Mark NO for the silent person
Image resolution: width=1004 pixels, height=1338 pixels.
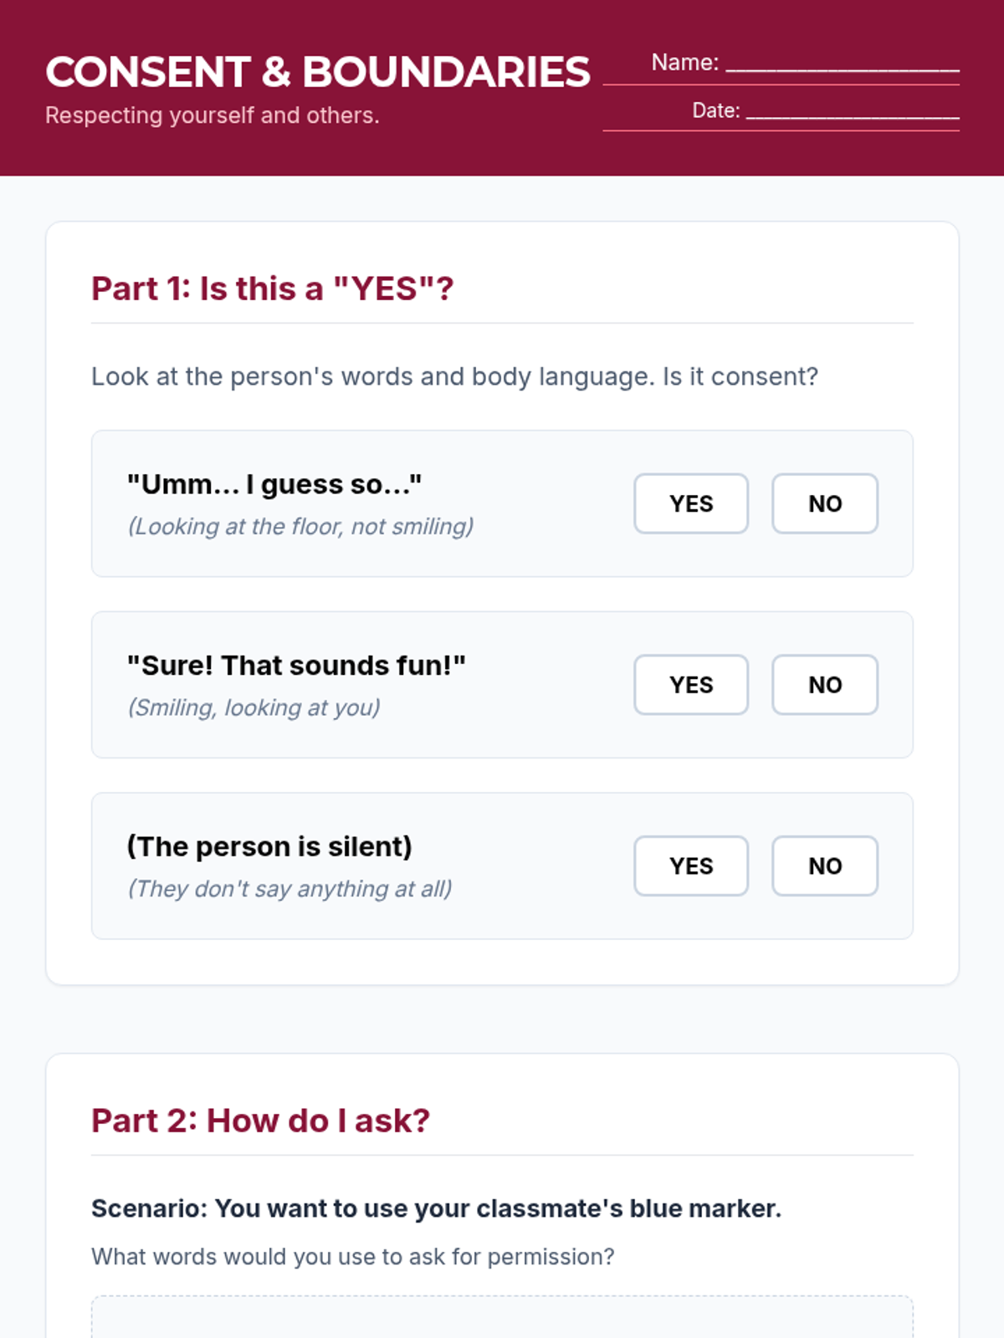pyautogui.click(x=825, y=866)
